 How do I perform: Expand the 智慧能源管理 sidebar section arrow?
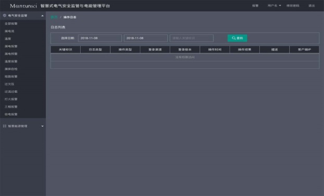42,126
